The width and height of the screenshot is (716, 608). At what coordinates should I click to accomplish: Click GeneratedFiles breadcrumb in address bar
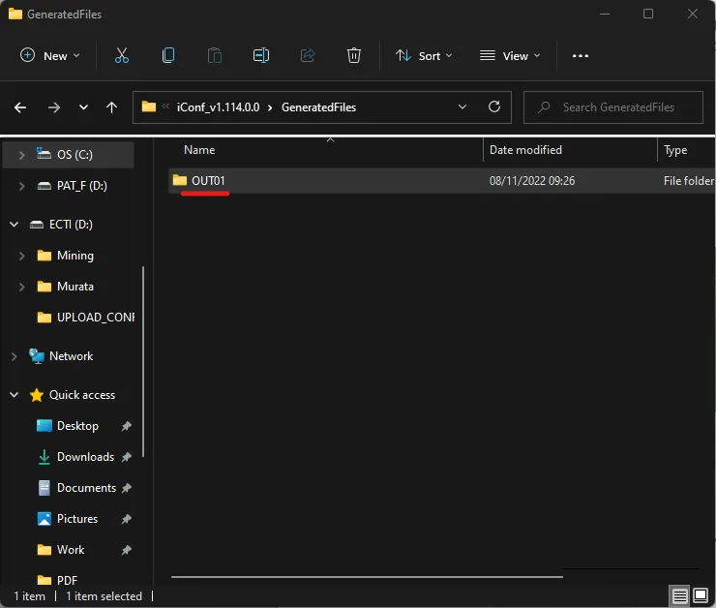pos(318,107)
